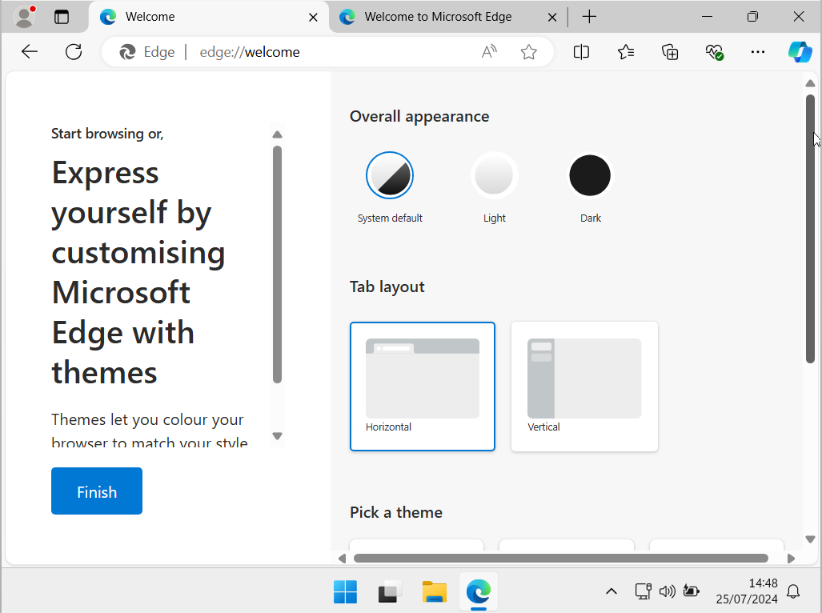Close the Welcome tab

[x=313, y=18]
